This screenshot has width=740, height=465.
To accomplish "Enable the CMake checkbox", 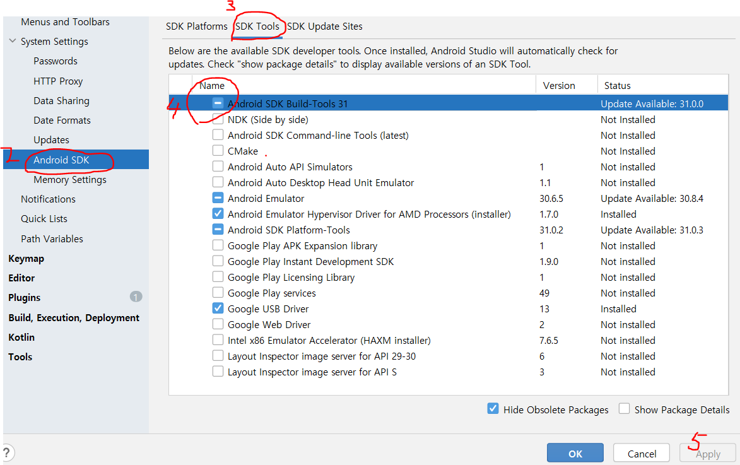I will tap(218, 151).
